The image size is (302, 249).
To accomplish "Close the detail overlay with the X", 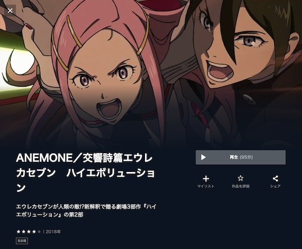I will click(x=10, y=11).
